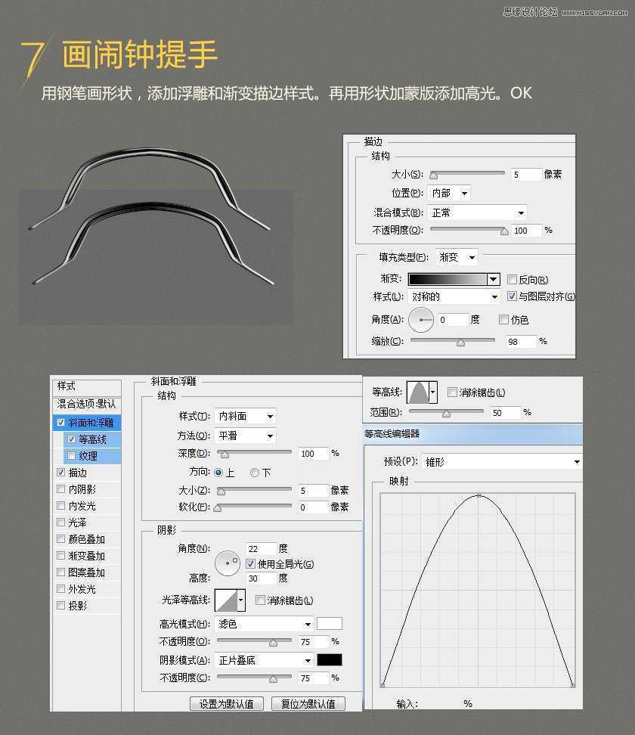Enable the 颜色叠加 checkbox
This screenshot has width=635, height=735.
coord(60,538)
